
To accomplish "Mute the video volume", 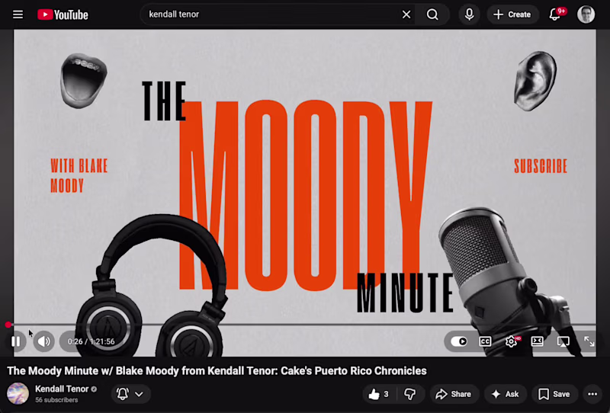I will (43, 341).
